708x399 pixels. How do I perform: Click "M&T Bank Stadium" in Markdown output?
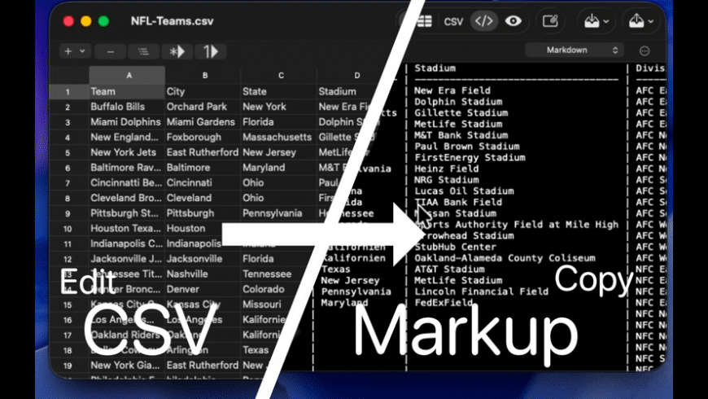coord(461,135)
